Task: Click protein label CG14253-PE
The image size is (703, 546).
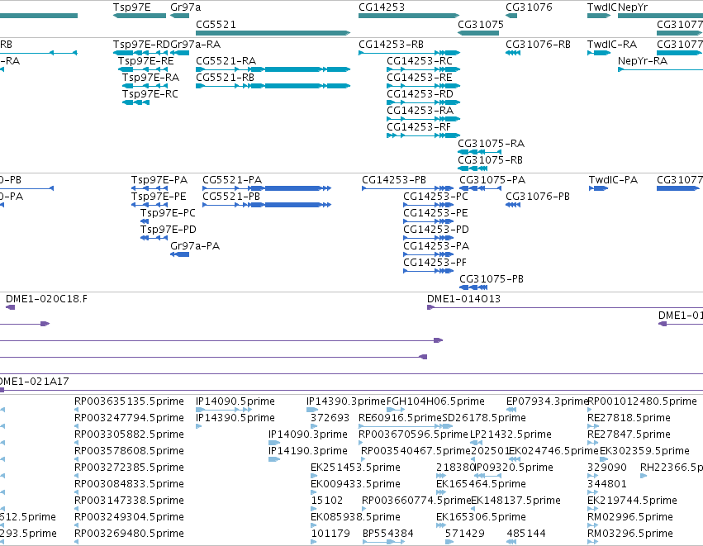Action: [x=436, y=213]
